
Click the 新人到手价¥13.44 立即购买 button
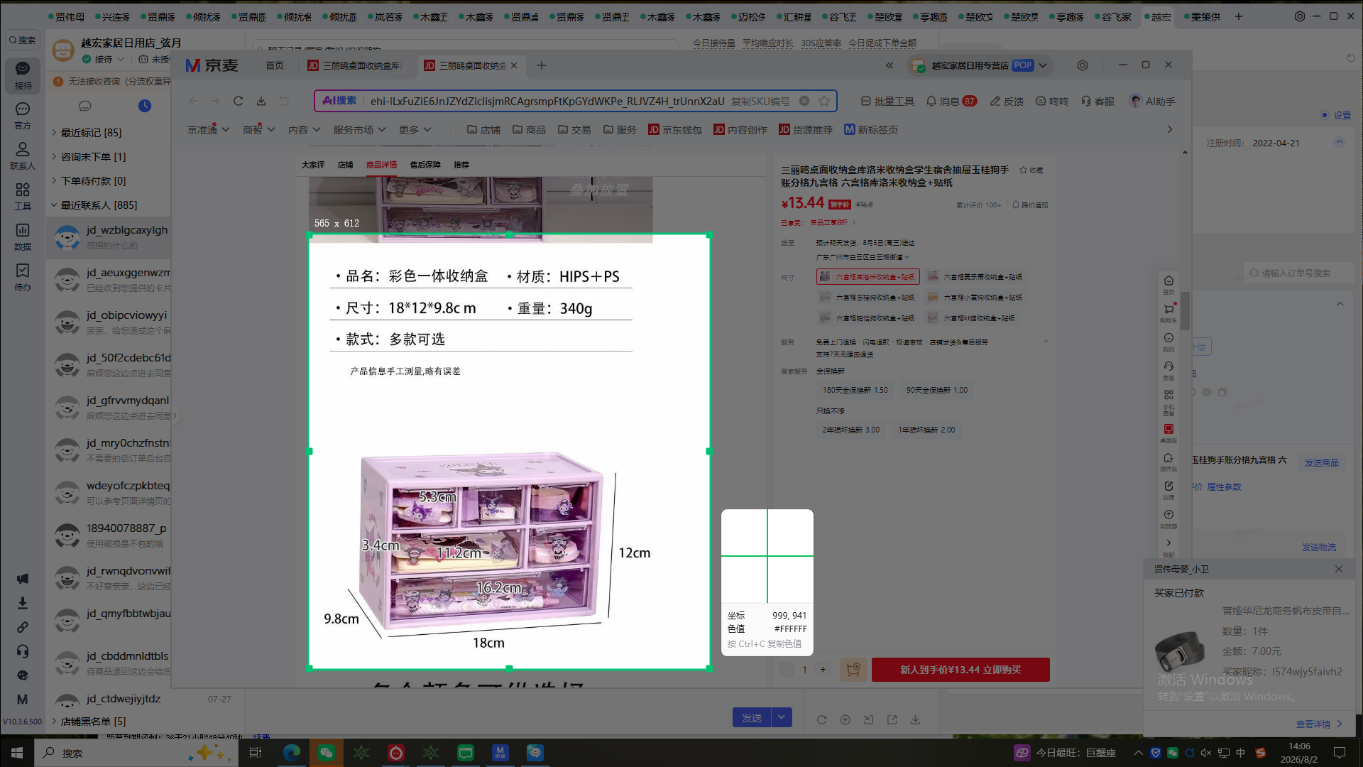tap(960, 670)
